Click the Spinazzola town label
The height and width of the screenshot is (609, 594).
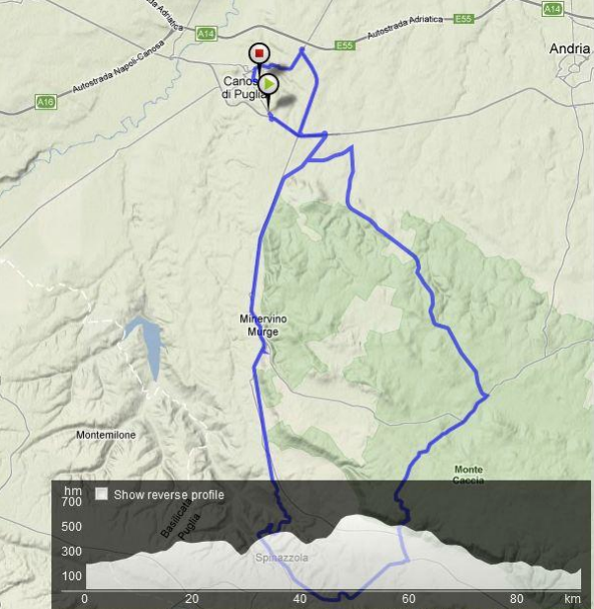tap(282, 558)
